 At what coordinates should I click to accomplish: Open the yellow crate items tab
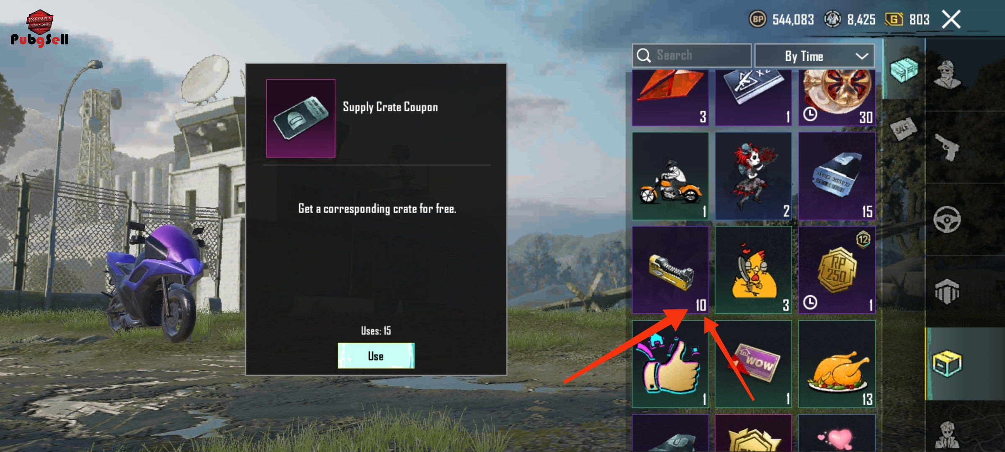948,364
